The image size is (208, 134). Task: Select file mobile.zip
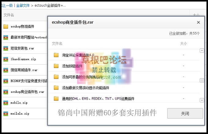tap(19, 103)
